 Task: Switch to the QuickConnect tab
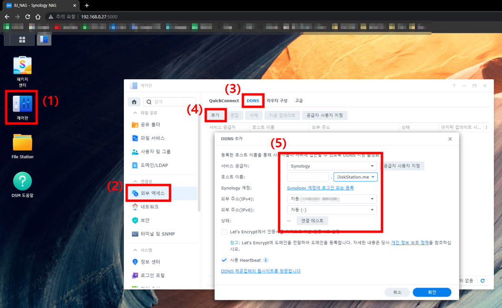(x=224, y=101)
